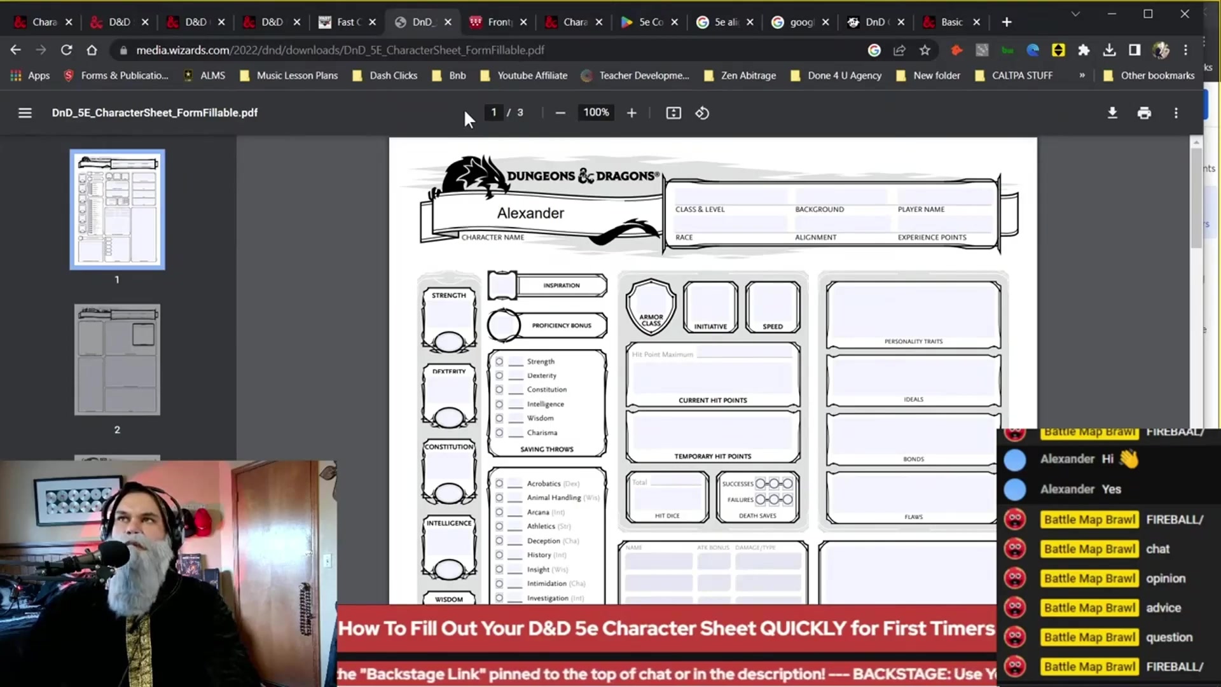This screenshot has width=1221, height=687.
Task: Open the Zen Abitrage bookmark folder
Action: 740,75
